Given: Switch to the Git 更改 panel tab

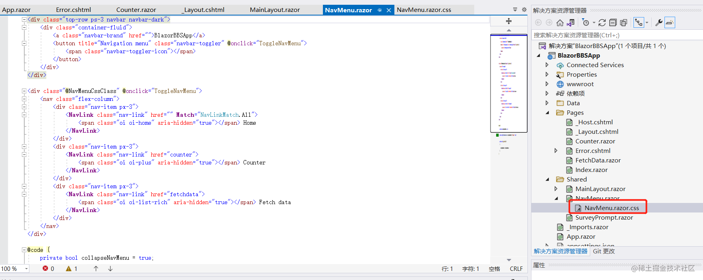Looking at the screenshot, I should pos(604,251).
